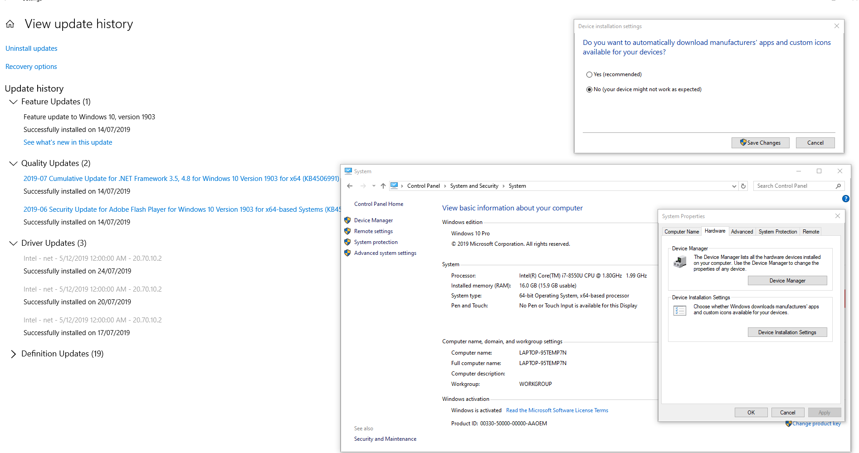Click the Home icon in Settings
Viewport: 859px width, 453px height.
[10, 24]
